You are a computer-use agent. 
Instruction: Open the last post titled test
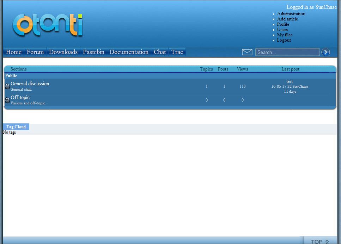click(290, 81)
